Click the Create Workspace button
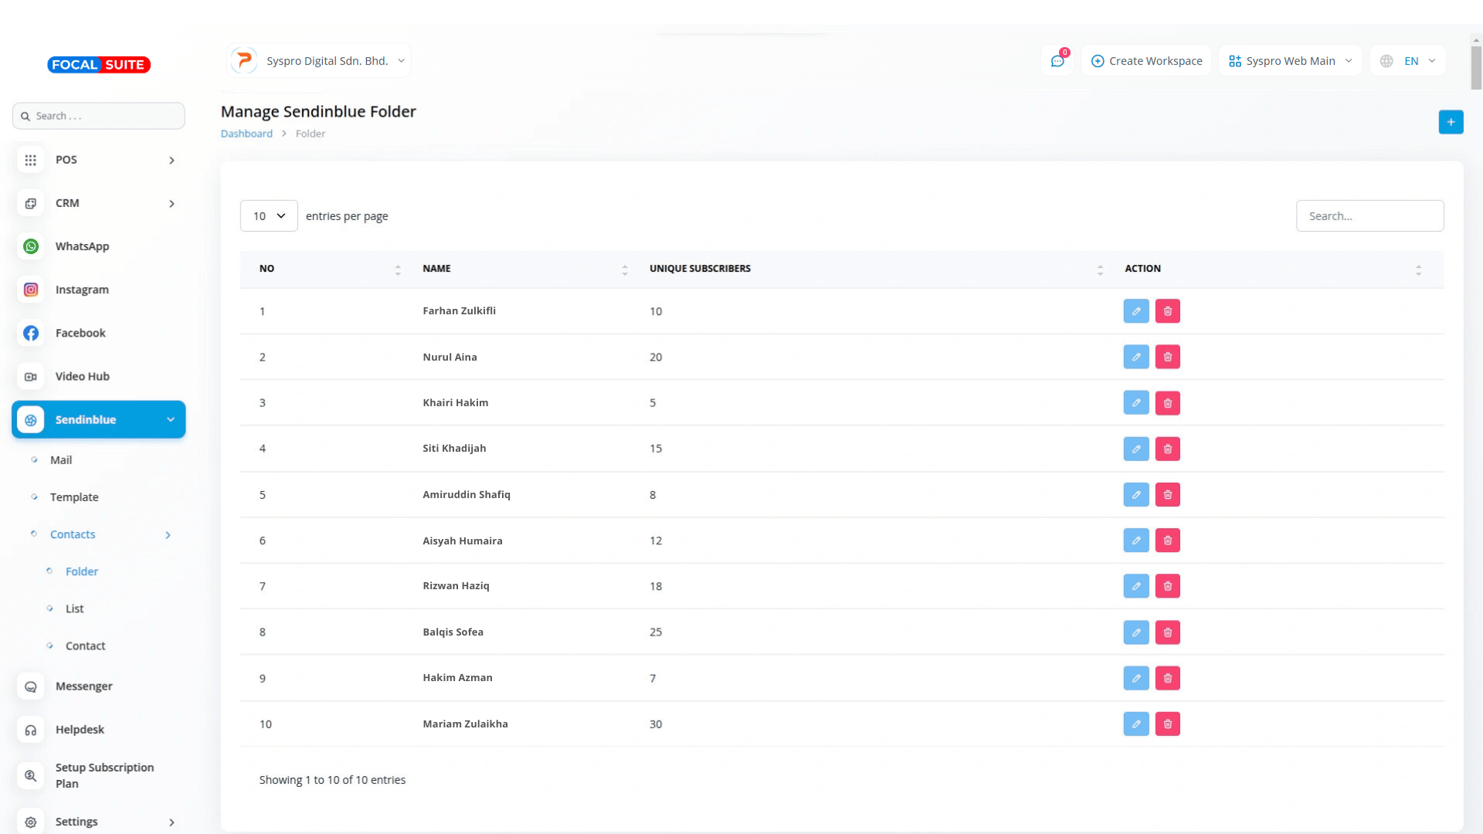This screenshot has height=834, width=1483. tap(1146, 61)
